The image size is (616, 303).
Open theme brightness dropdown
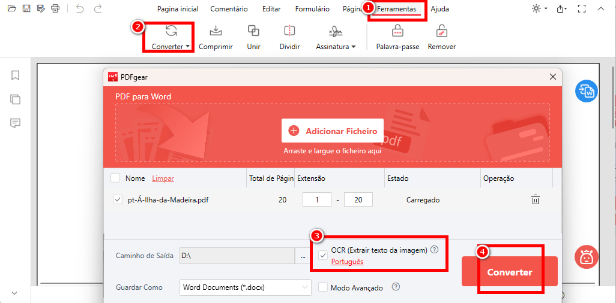(x=539, y=8)
